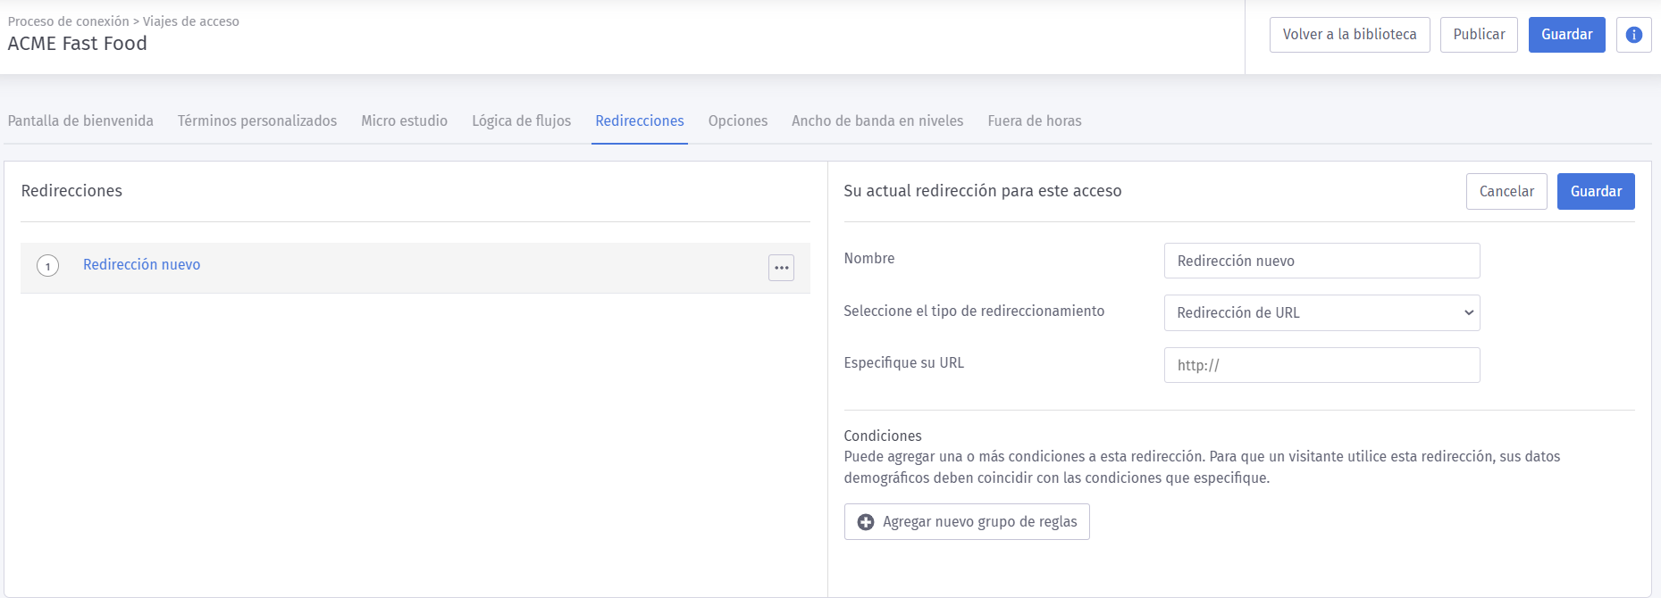Screen dimensions: 1661x598
Task: Cancel the redirect edit
Action: [x=1506, y=192]
